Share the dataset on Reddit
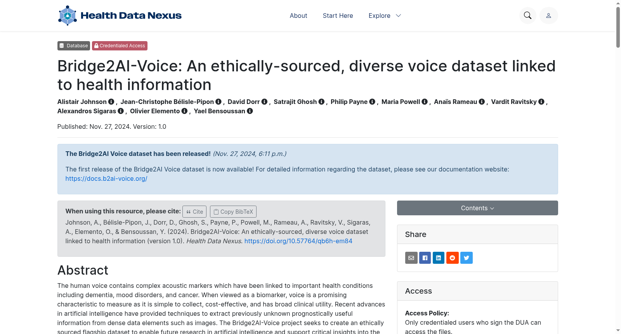The image size is (621, 334). click(453, 258)
